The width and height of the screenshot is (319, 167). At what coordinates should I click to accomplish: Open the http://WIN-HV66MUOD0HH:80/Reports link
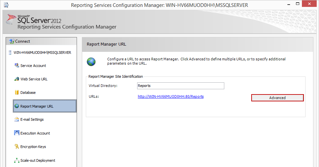pyautogui.click(x=170, y=96)
